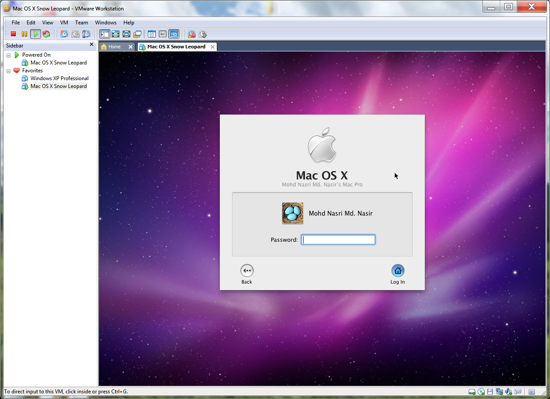Show the appliance view icon

(x=163, y=34)
